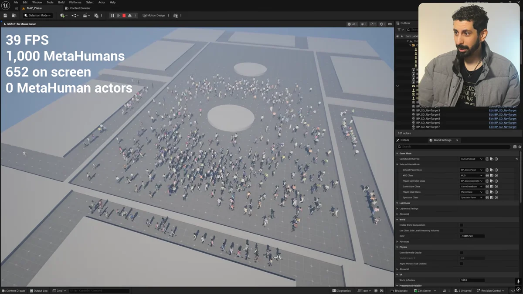Reset GameMode Override to default arrow
This screenshot has height=294, width=523.
coord(516,159)
